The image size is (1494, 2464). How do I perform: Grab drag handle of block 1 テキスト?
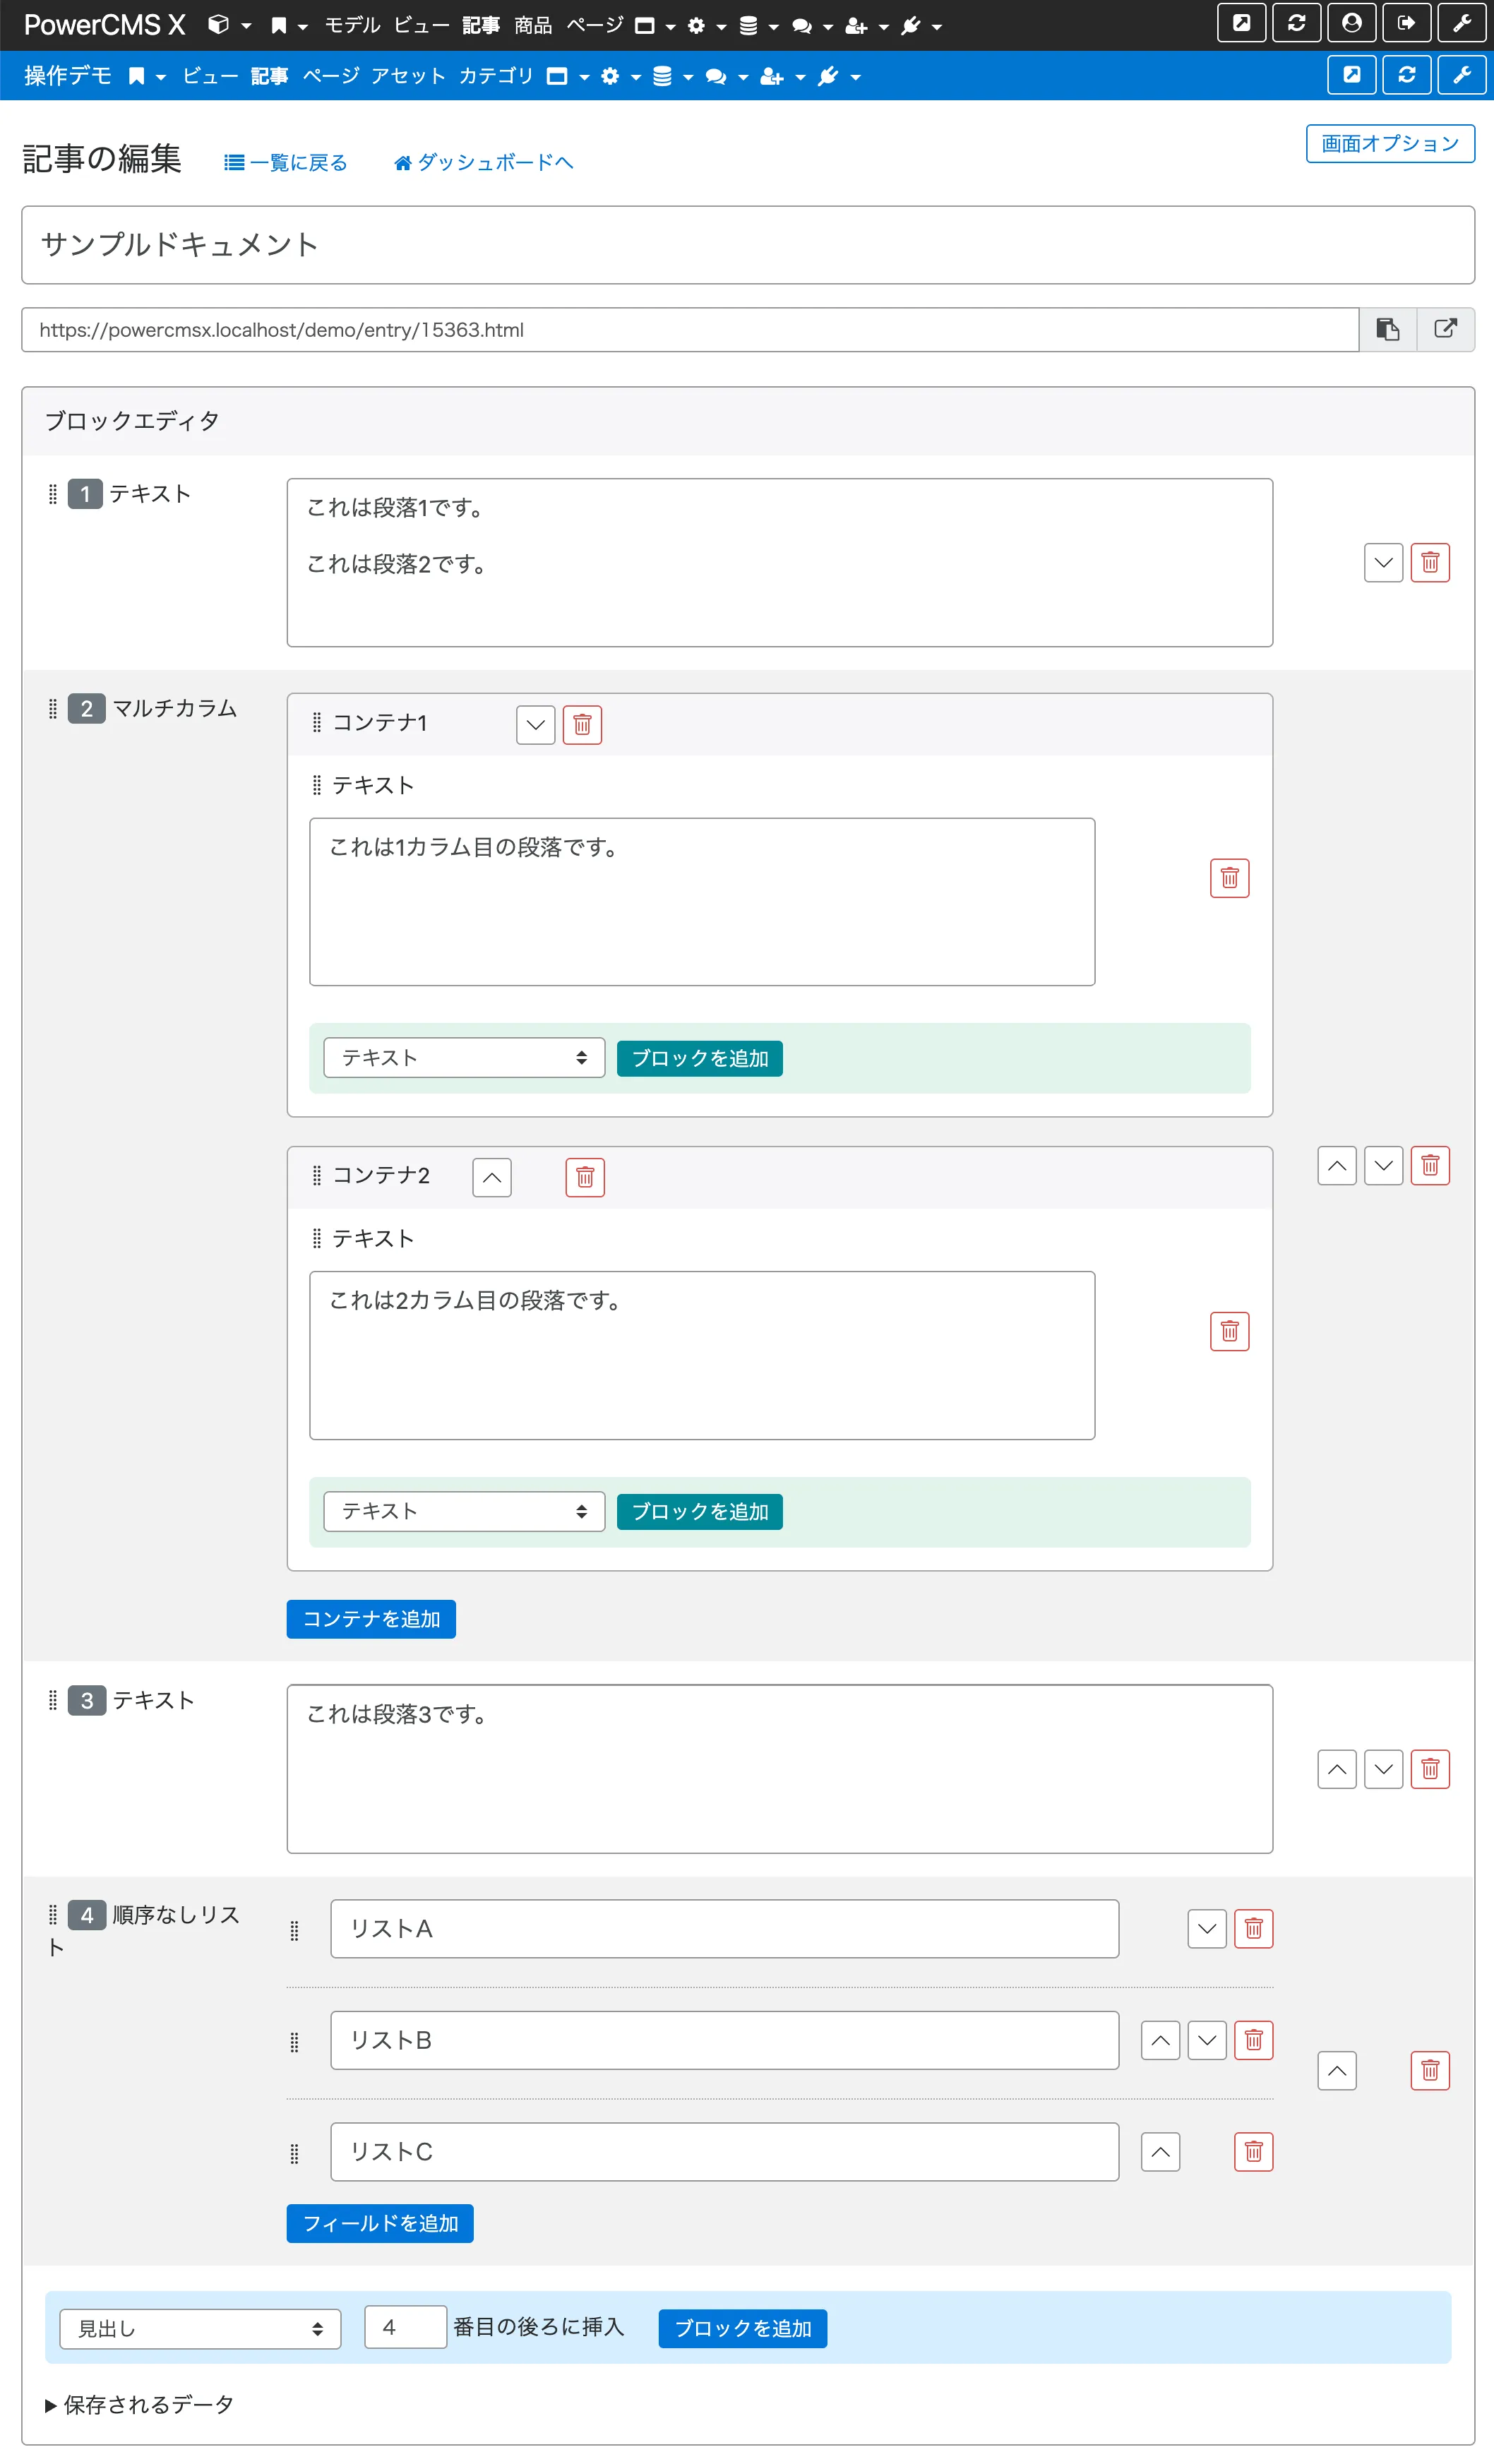(x=53, y=494)
